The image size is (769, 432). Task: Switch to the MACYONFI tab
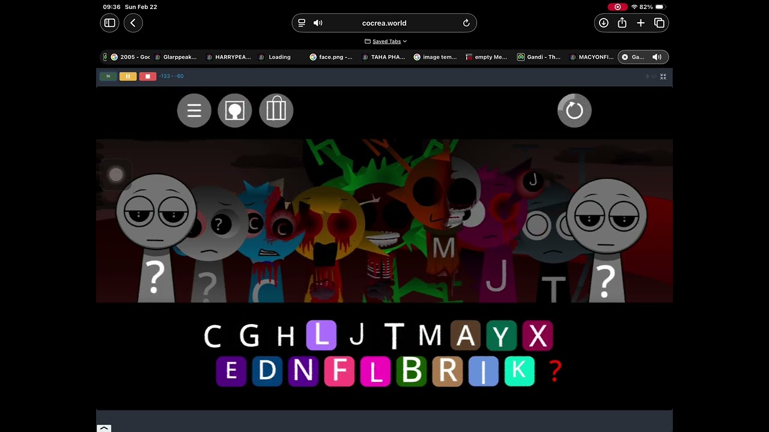591,57
